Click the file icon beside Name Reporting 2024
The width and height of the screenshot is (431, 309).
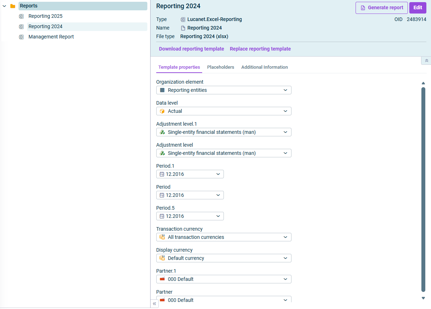(x=183, y=28)
